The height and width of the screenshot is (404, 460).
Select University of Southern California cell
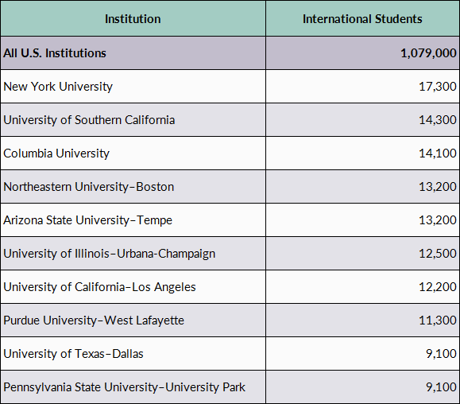pos(133,120)
